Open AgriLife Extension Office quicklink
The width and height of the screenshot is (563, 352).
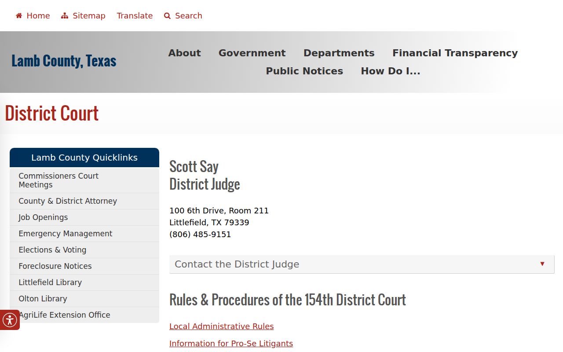pos(84,315)
